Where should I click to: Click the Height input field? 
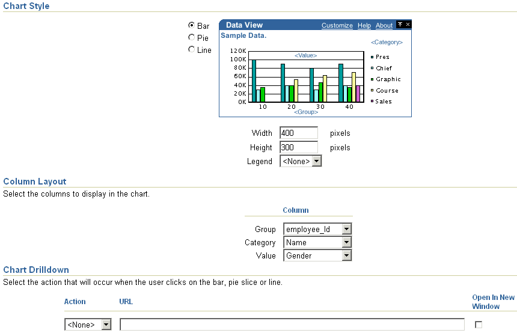tap(299, 147)
